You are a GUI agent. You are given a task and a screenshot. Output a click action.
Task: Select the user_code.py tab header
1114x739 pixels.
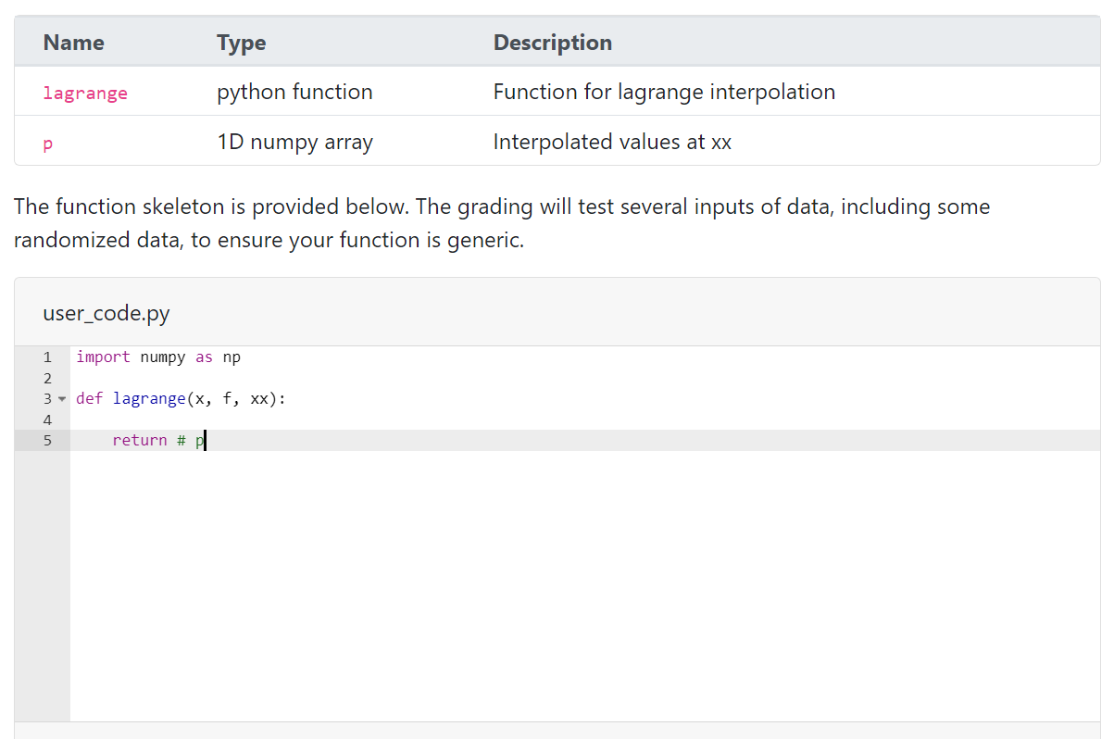click(106, 313)
